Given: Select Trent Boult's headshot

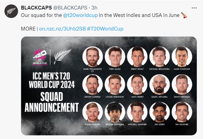Looking at the screenshot, I should pyautogui.click(x=137, y=57).
